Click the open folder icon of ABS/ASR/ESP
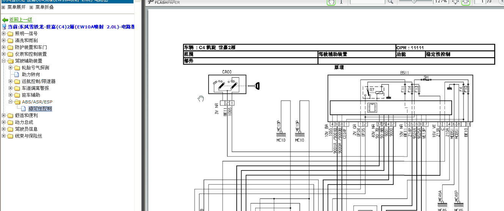Image resolution: width=504 pixels, height=211 pixels. pyautogui.click(x=17, y=102)
